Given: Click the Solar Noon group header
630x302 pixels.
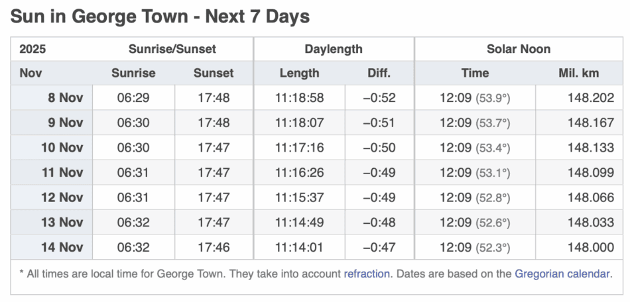Looking at the screenshot, I should [x=519, y=49].
